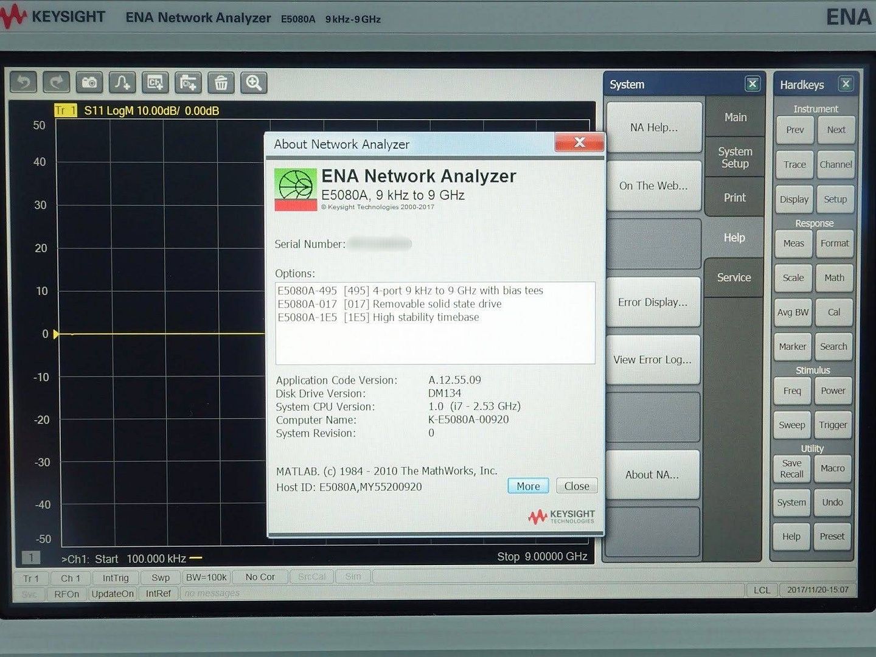Open NA Help from the System panel

point(654,127)
